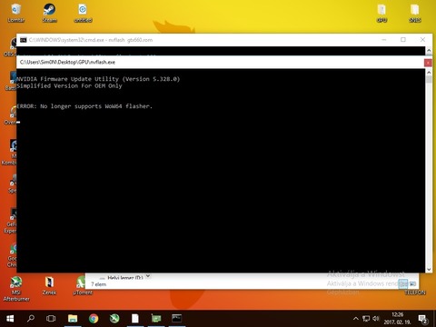Open the MSI Afterburner desktop shortcut
The width and height of the screenshot is (436, 327).
coord(16,289)
